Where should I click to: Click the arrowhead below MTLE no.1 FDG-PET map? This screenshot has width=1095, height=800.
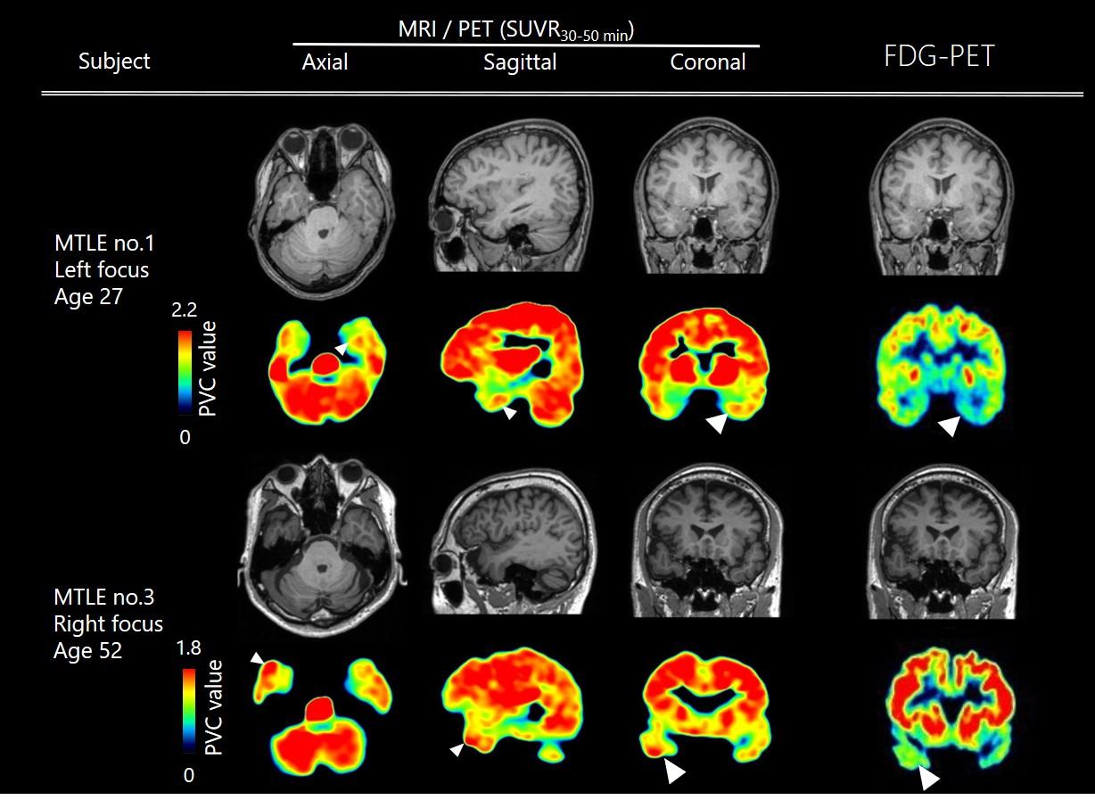951,426
